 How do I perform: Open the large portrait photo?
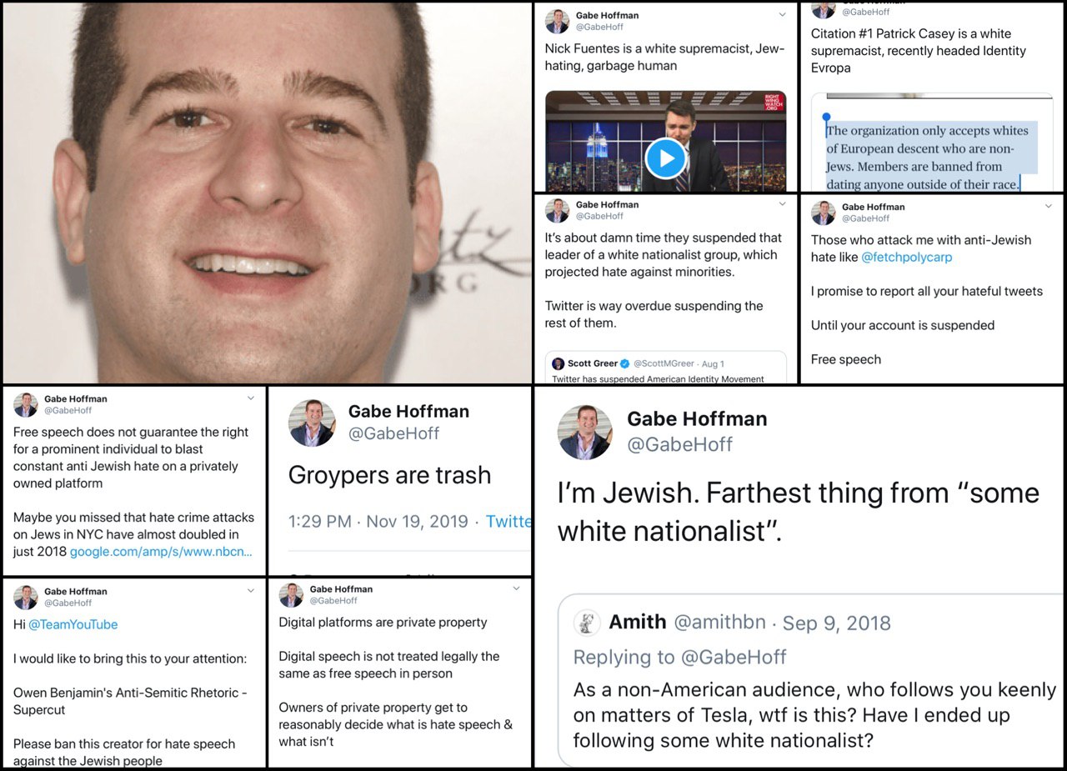267,193
